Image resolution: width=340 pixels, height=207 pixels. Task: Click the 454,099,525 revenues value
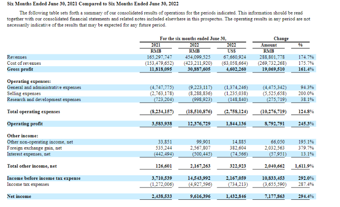point(198,57)
